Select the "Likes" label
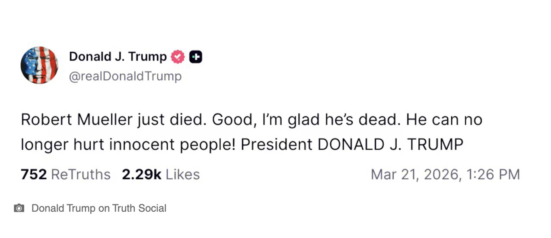This screenshot has height=238, width=551. tap(183, 174)
